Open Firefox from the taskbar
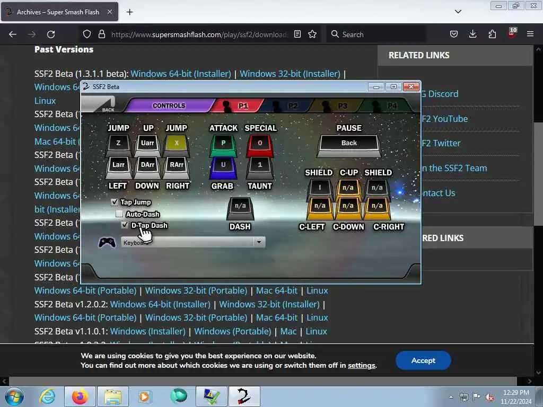The image size is (543, 407). tap(80, 396)
